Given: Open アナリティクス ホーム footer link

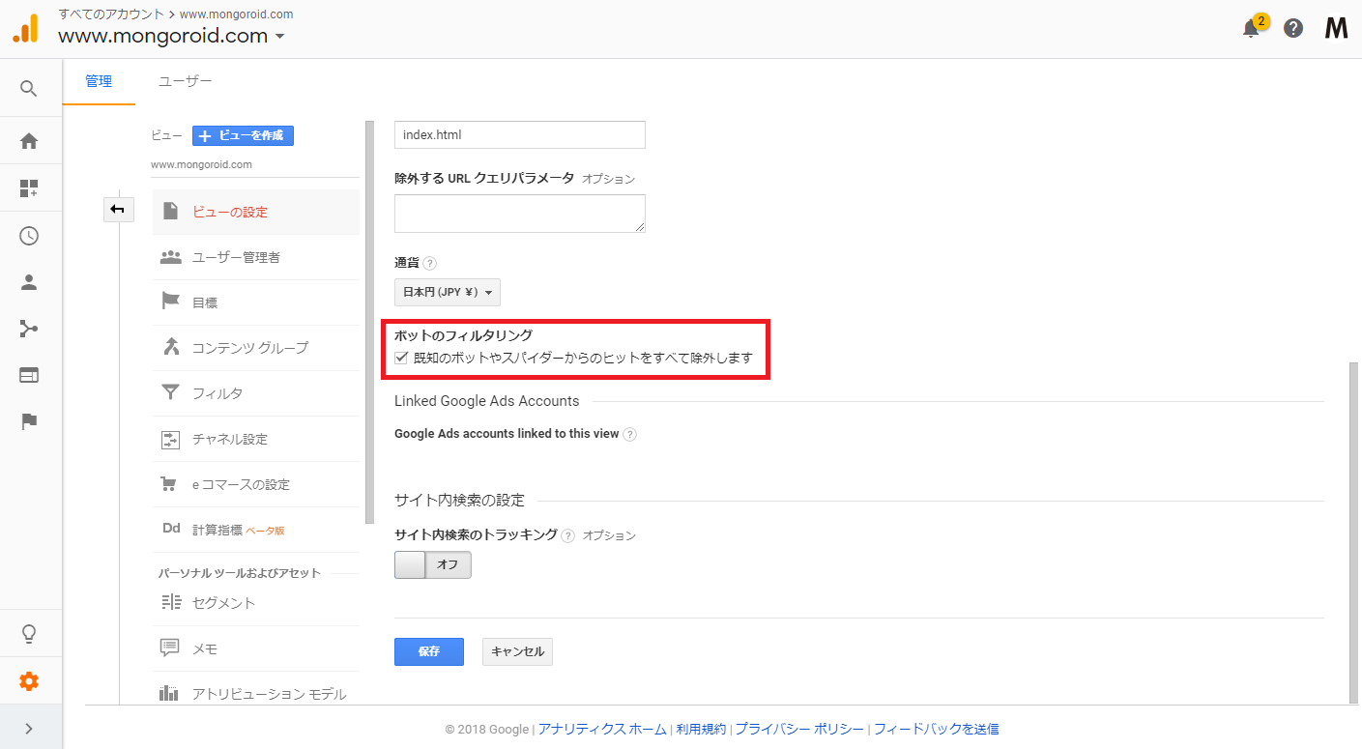Looking at the screenshot, I should click(602, 729).
